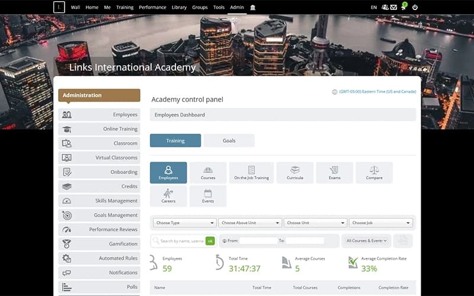Open the Performance menu in top navigation
Image resolution: width=474 pixels, height=296 pixels.
(x=152, y=7)
